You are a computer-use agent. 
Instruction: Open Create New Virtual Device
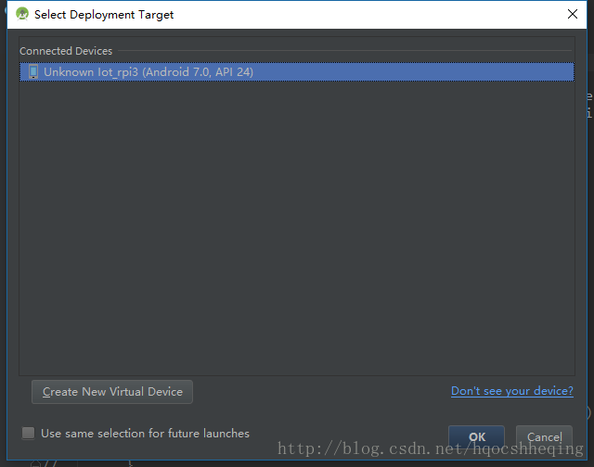pyautogui.click(x=112, y=392)
